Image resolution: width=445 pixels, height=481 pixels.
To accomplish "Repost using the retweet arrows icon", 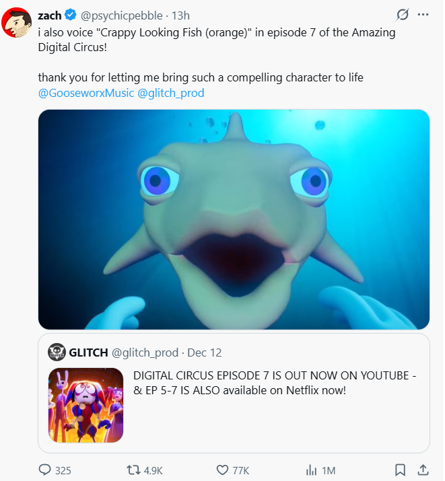I will 133,470.
